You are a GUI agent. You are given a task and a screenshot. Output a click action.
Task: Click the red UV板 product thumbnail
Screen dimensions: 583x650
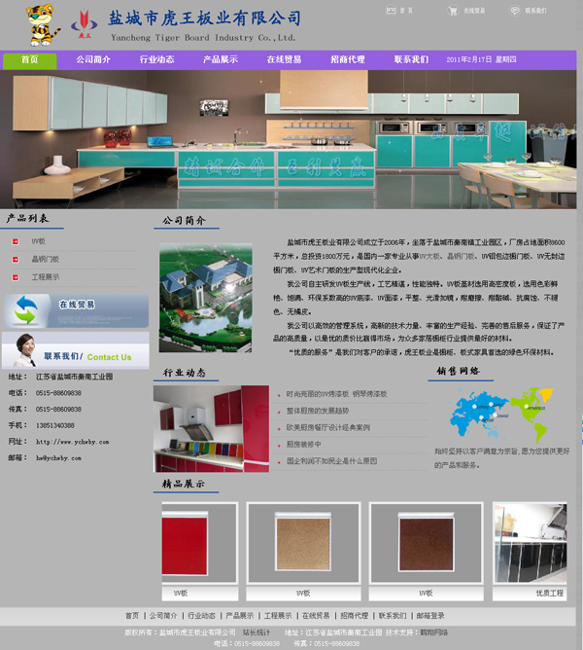click(199, 545)
